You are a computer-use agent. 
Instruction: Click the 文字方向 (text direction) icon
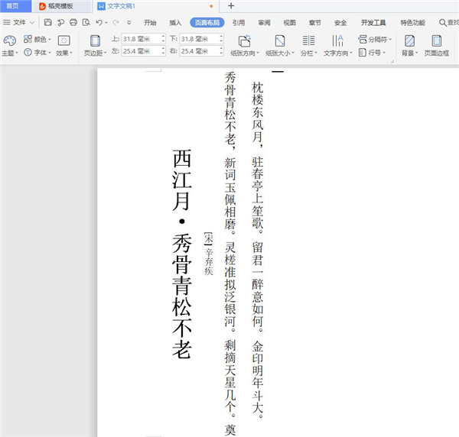337,40
